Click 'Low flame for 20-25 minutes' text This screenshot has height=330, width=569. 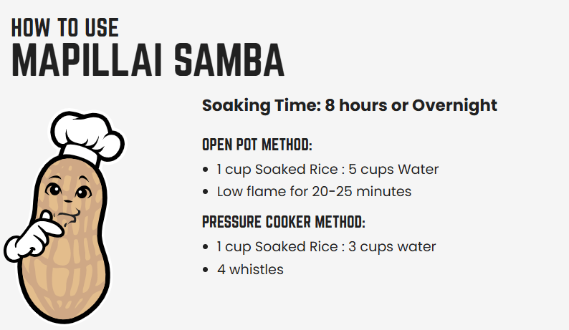click(315, 192)
